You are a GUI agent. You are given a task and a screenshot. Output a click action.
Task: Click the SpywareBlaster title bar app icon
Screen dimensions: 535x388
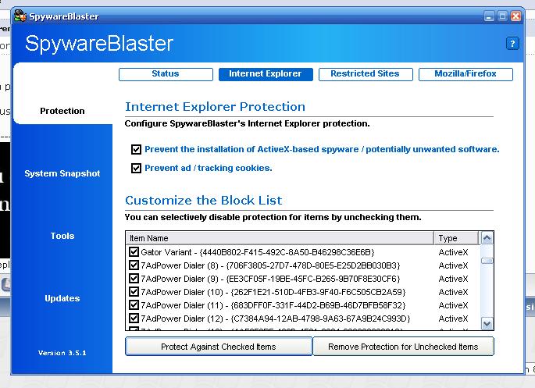(x=20, y=16)
